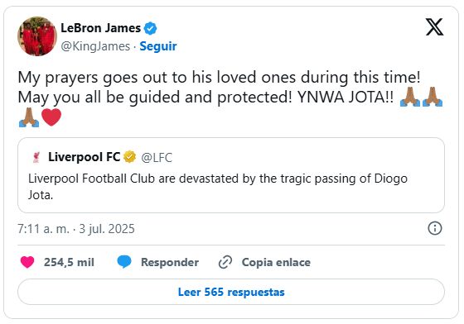Like the tweet with the heart icon
Image resolution: width=464 pixels, height=324 pixels.
point(27,262)
